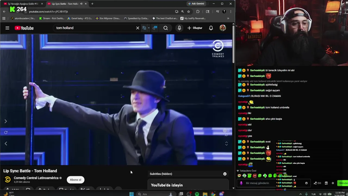Image resolution: width=348 pixels, height=196 pixels.
Task: Go to the YouTube home logo
Action: [24, 28]
